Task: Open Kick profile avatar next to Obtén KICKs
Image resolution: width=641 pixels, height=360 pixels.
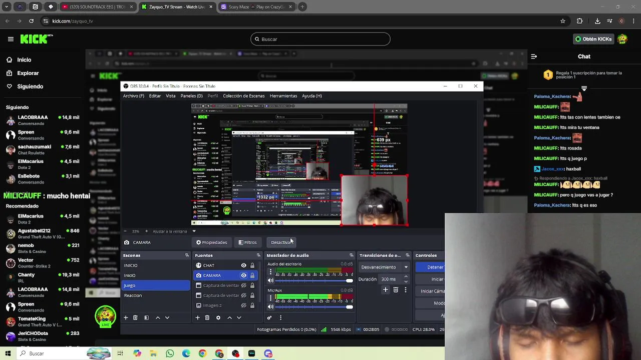Action: click(x=622, y=39)
